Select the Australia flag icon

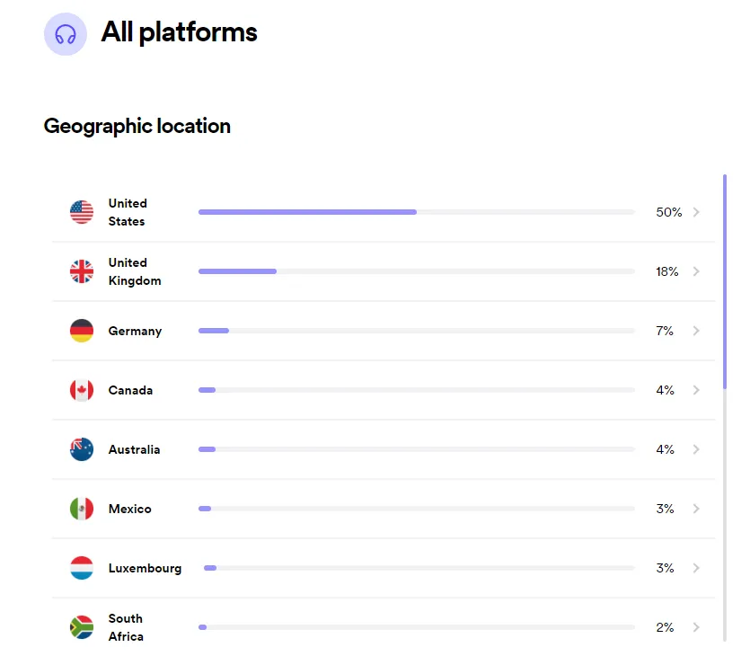coord(82,449)
